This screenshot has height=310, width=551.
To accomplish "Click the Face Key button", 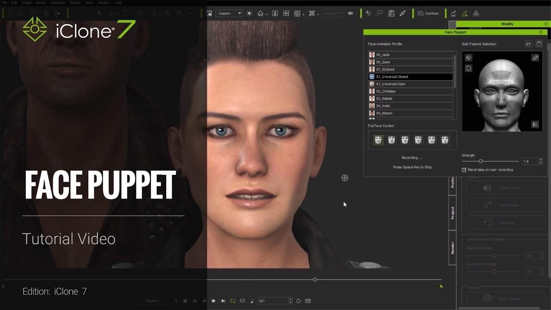I will point(506,223).
